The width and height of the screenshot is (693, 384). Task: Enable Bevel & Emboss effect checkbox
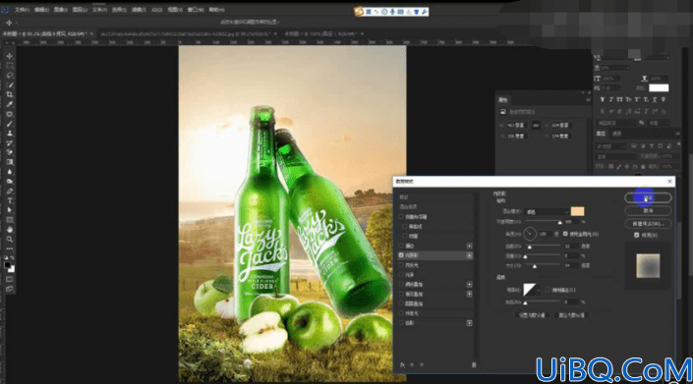click(401, 217)
